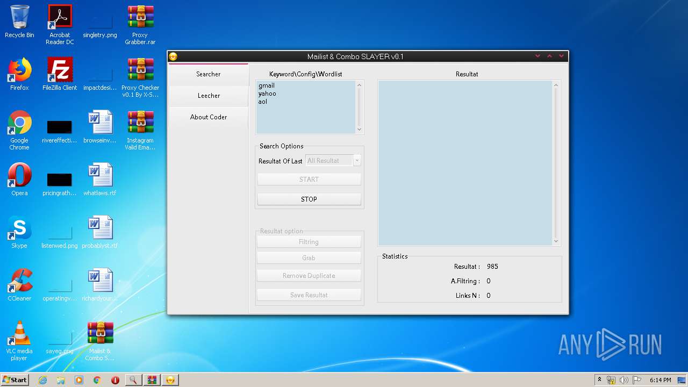Image resolution: width=688 pixels, height=387 pixels.
Task: Click the START search button
Action: click(x=309, y=180)
